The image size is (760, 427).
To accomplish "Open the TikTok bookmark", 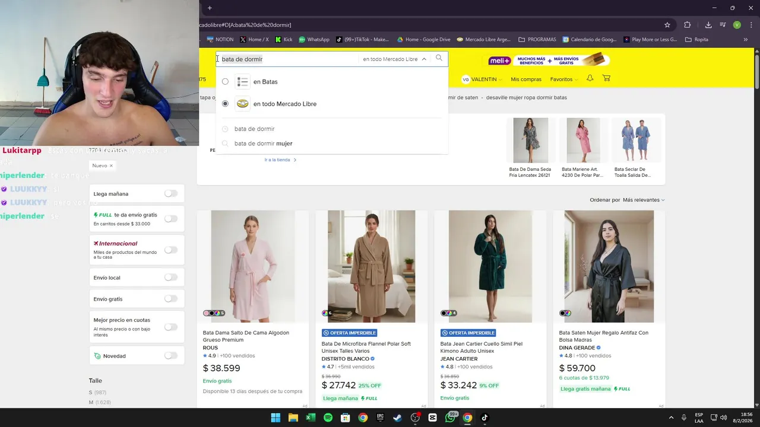I will tap(362, 40).
